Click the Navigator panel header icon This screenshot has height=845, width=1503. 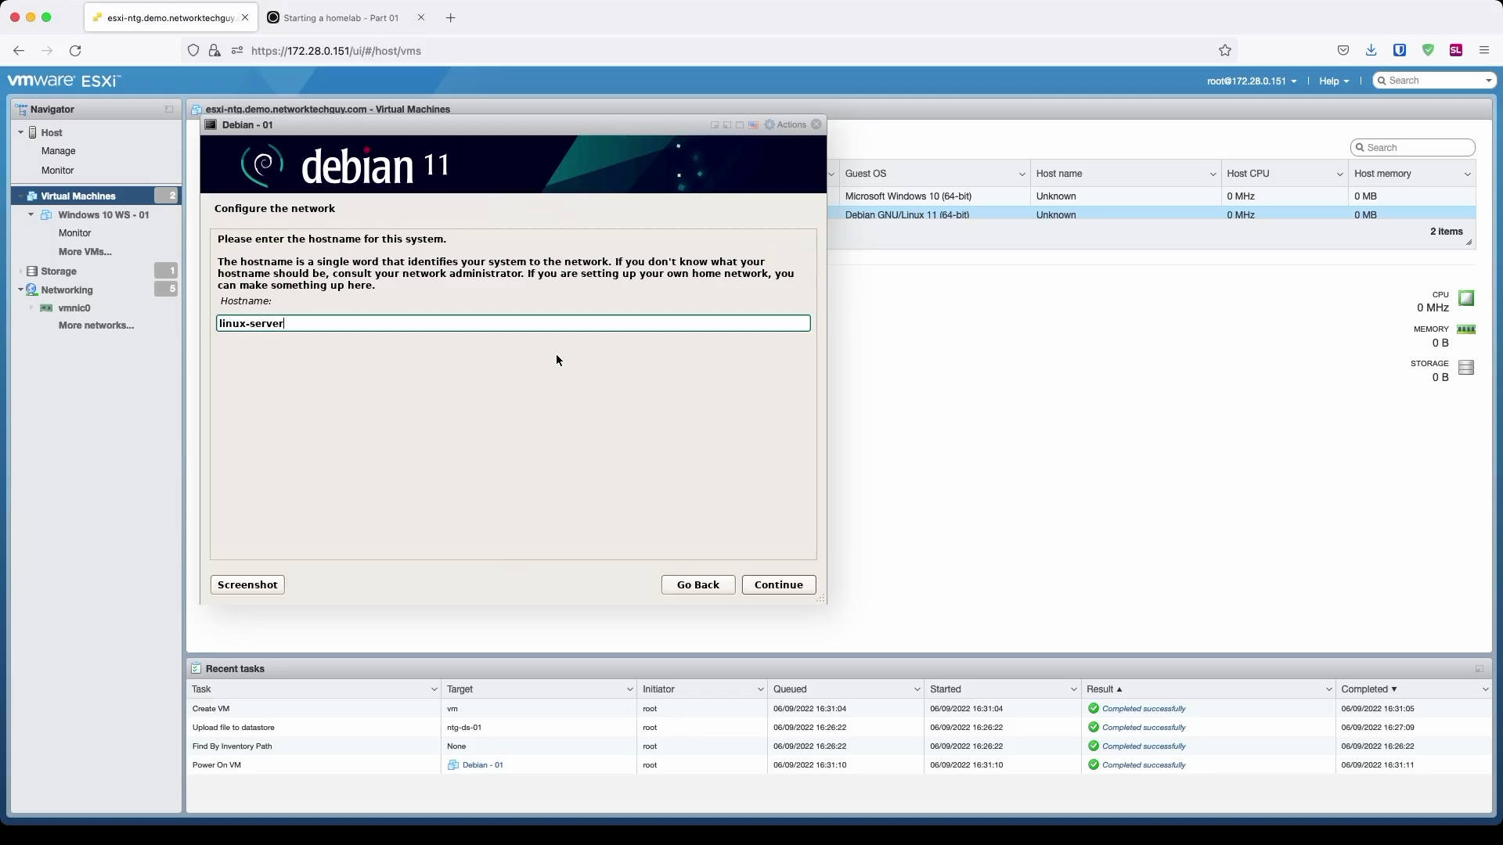tap(21, 110)
